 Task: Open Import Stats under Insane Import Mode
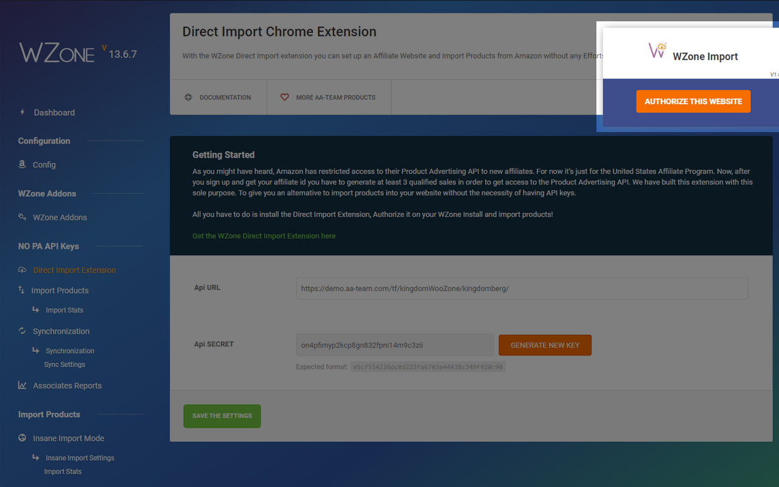point(63,472)
